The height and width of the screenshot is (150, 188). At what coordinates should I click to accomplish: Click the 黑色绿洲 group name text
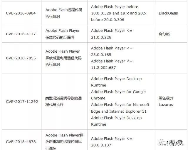166,98
